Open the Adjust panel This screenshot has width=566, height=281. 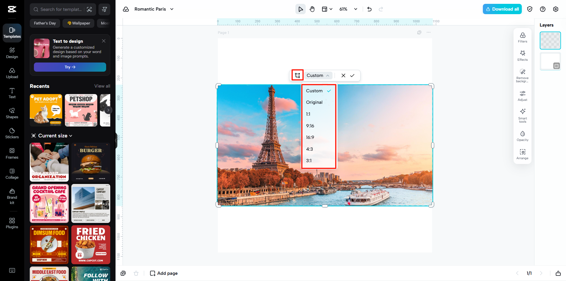[x=522, y=95]
